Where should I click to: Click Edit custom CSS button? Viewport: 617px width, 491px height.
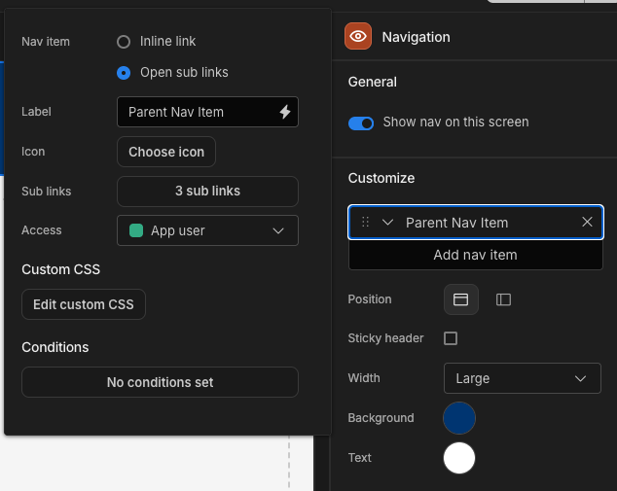point(84,304)
